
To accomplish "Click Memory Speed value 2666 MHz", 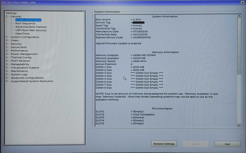I will pos(140,61).
